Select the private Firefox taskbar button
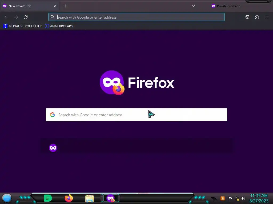 coord(110,198)
